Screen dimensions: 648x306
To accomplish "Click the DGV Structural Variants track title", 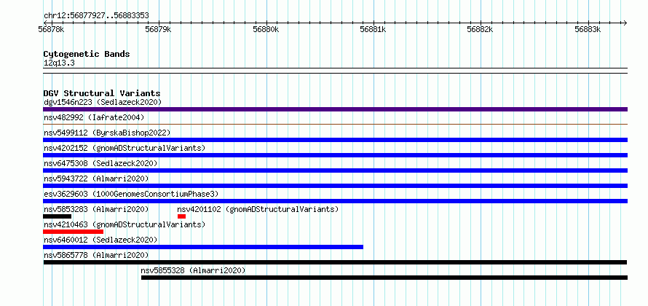I will pyautogui.click(x=102, y=93).
